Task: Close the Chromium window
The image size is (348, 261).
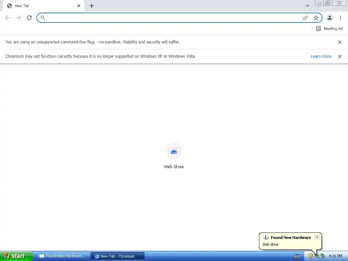Action: [340, 3]
